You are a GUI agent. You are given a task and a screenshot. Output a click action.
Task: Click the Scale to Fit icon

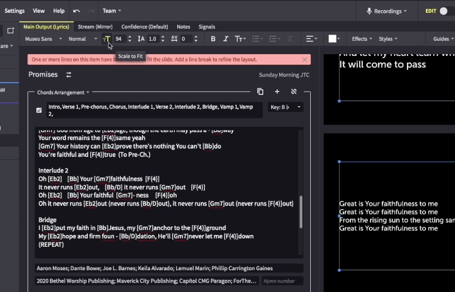[106, 39]
